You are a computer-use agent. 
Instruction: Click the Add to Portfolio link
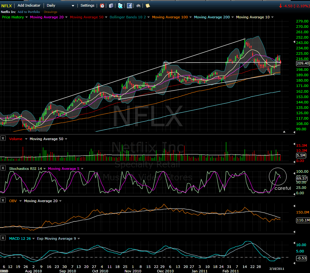[29, 12]
